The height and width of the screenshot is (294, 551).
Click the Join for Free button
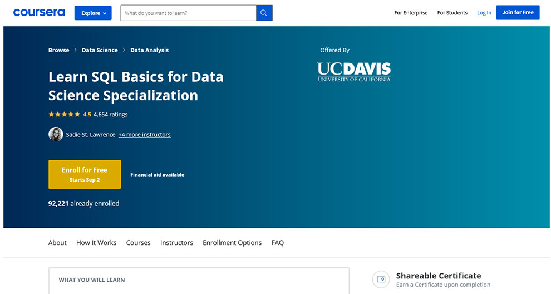coord(518,12)
